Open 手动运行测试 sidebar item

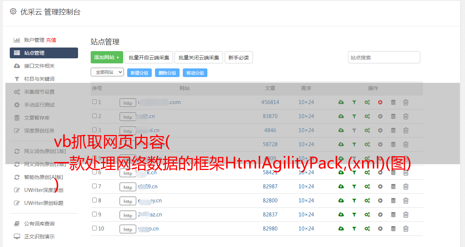[x=39, y=105]
